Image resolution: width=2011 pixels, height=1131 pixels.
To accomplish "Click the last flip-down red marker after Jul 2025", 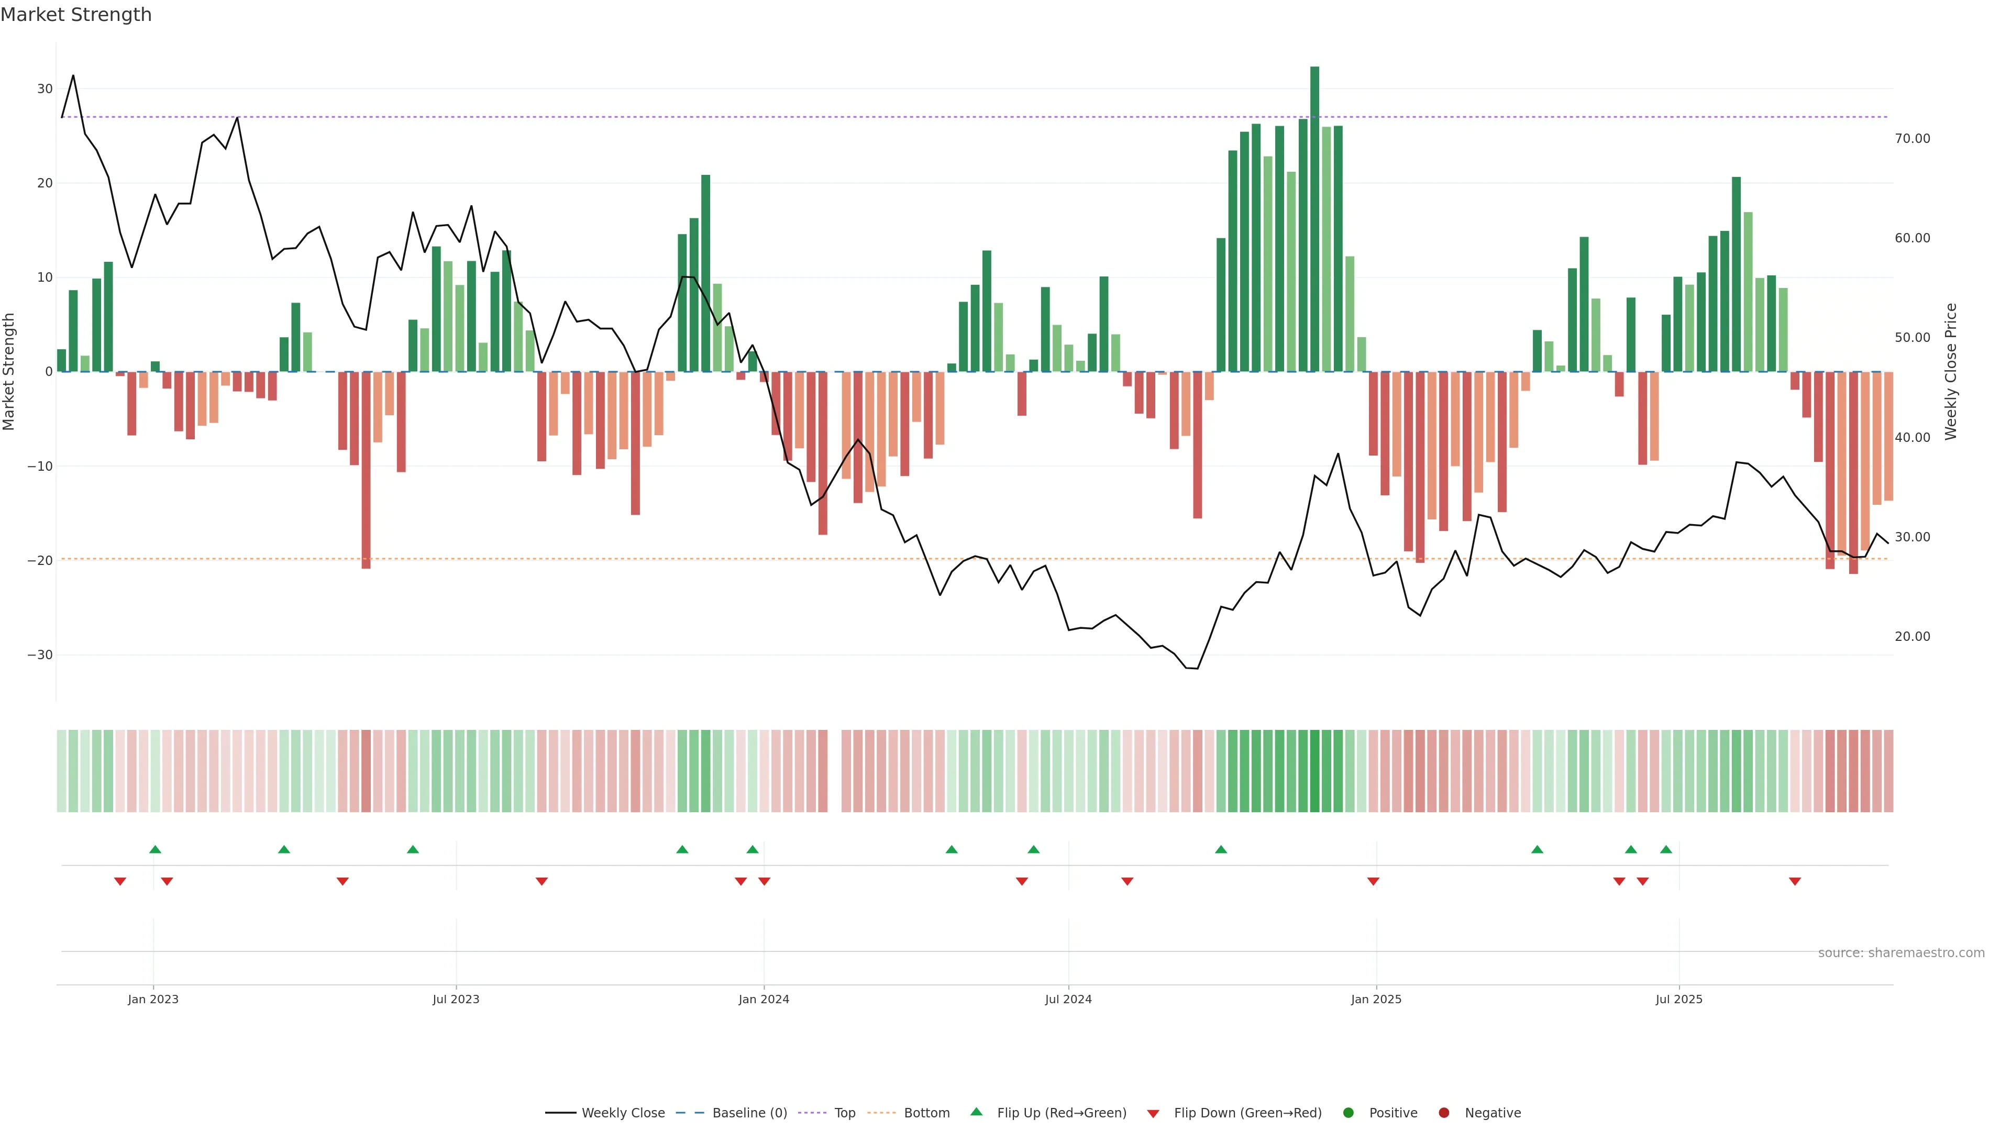I will click(1795, 881).
